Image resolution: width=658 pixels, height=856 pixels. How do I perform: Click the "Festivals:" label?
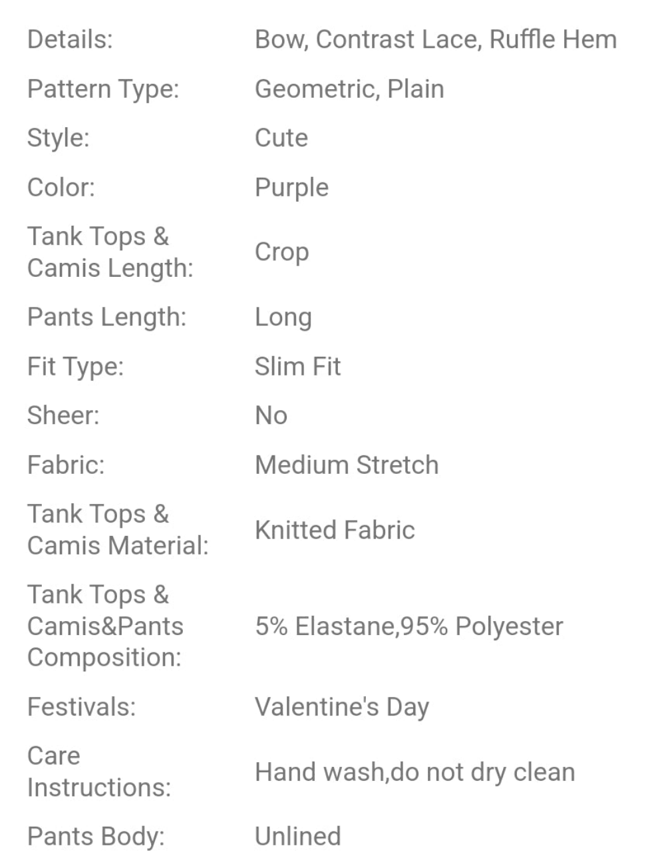(81, 706)
